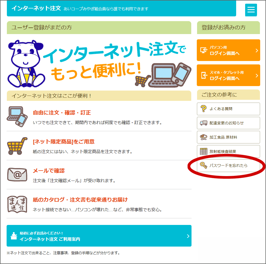Click the chevron on the smartphone login button

pos(257,76)
